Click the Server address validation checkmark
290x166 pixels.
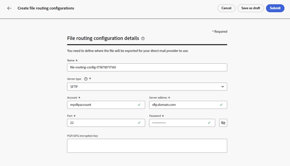tap(221, 105)
